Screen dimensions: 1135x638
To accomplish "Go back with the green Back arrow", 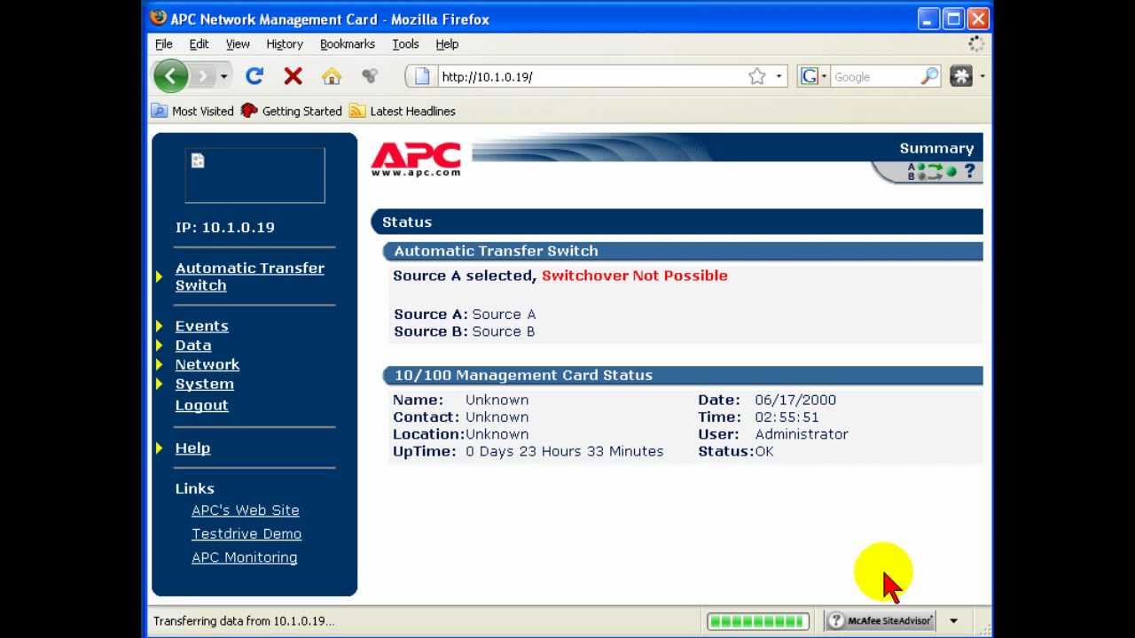I will click(x=170, y=76).
